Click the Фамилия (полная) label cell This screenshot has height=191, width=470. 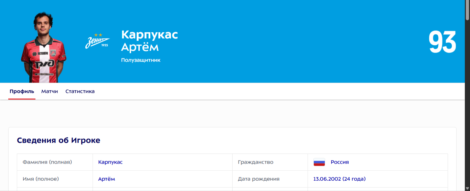(55, 162)
